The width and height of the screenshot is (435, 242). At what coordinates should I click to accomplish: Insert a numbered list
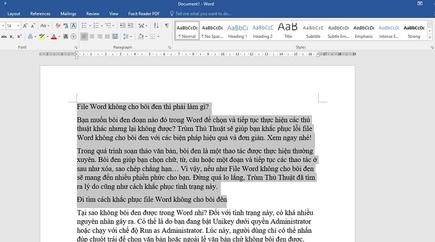coord(96,25)
